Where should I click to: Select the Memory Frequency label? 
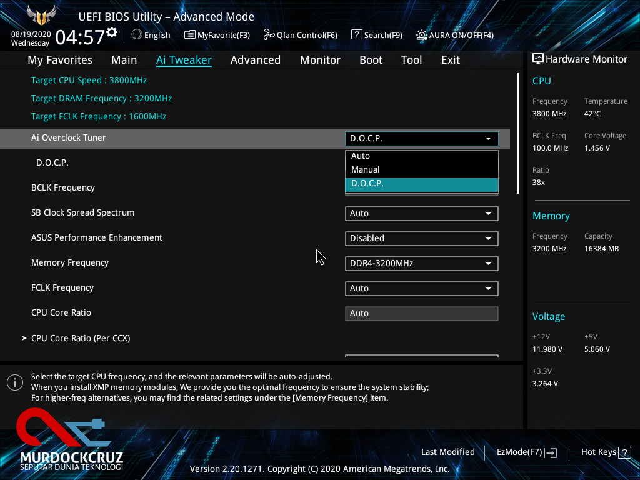click(70, 263)
